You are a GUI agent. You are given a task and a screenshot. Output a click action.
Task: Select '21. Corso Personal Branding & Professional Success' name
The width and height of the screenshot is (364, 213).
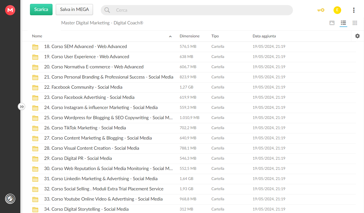point(109,77)
